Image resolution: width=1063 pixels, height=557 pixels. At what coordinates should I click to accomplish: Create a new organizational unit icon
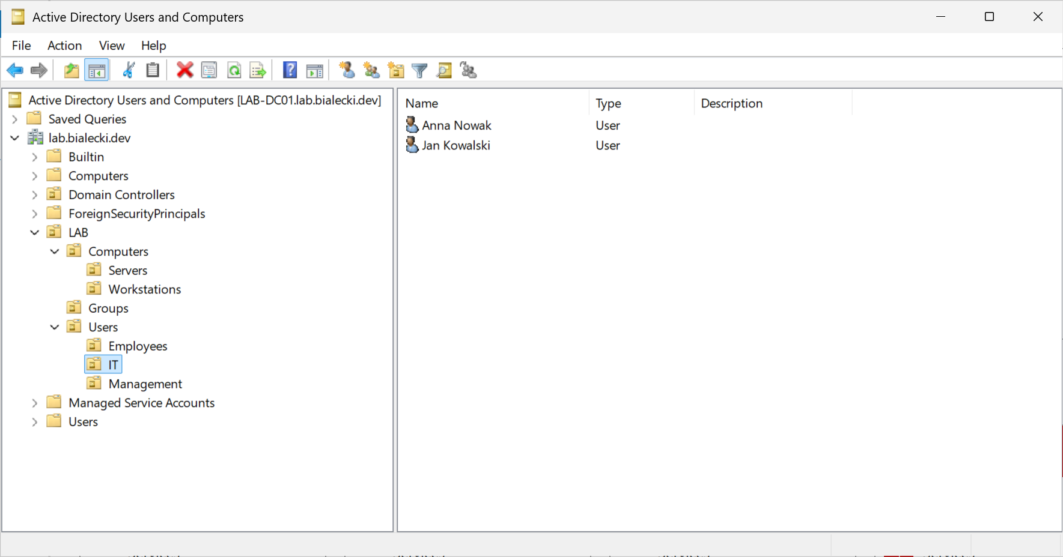point(396,70)
